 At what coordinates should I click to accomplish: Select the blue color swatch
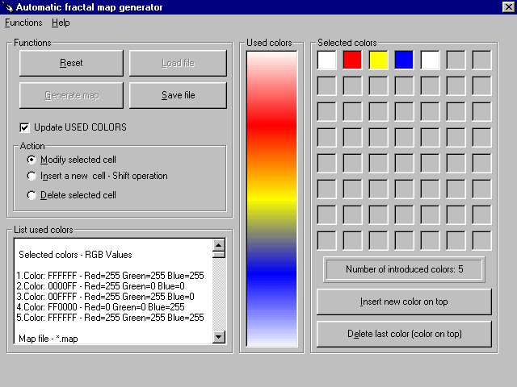click(404, 60)
